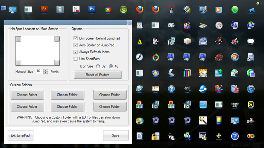This screenshot has height=148, width=264.
Task: Open the green globe with documents icon
Action: tap(251, 73)
